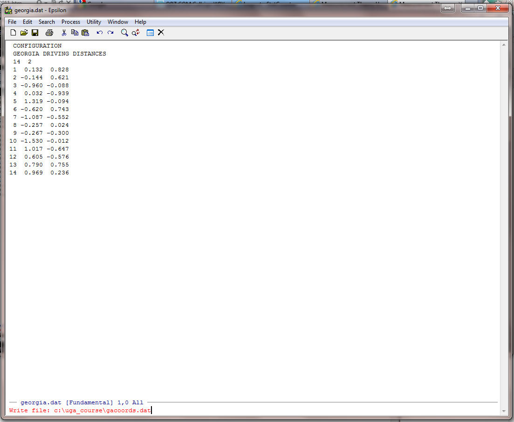Paste from clipboard toolbar icon
Image resolution: width=514 pixels, height=422 pixels.
click(x=85, y=33)
